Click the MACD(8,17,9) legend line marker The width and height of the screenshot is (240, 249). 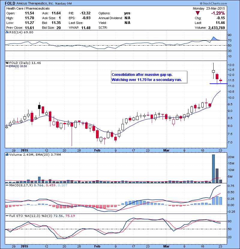pyautogui.click(x=7, y=185)
